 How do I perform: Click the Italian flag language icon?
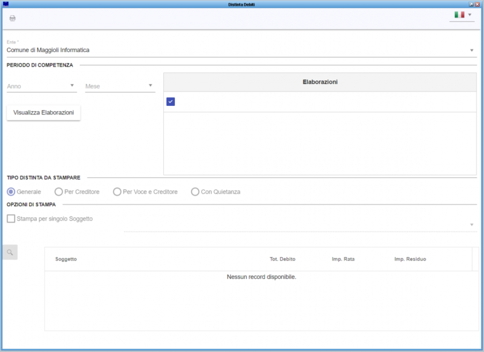click(x=459, y=15)
